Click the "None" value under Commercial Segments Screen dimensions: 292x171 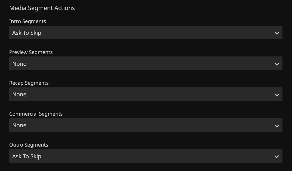(x=19, y=125)
